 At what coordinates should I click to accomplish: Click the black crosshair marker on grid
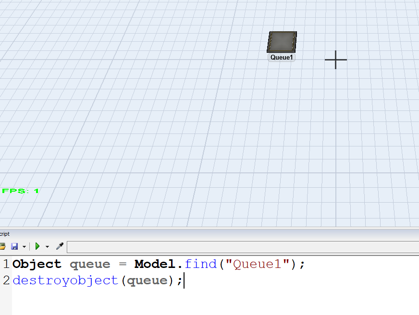(335, 60)
